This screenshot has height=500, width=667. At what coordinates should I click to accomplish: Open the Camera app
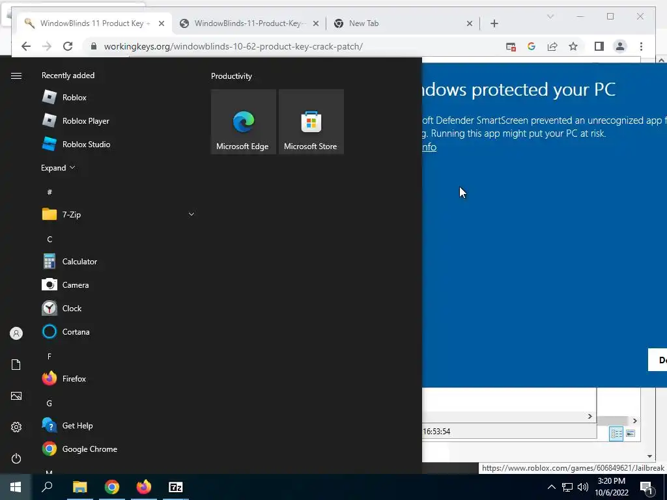click(119, 285)
